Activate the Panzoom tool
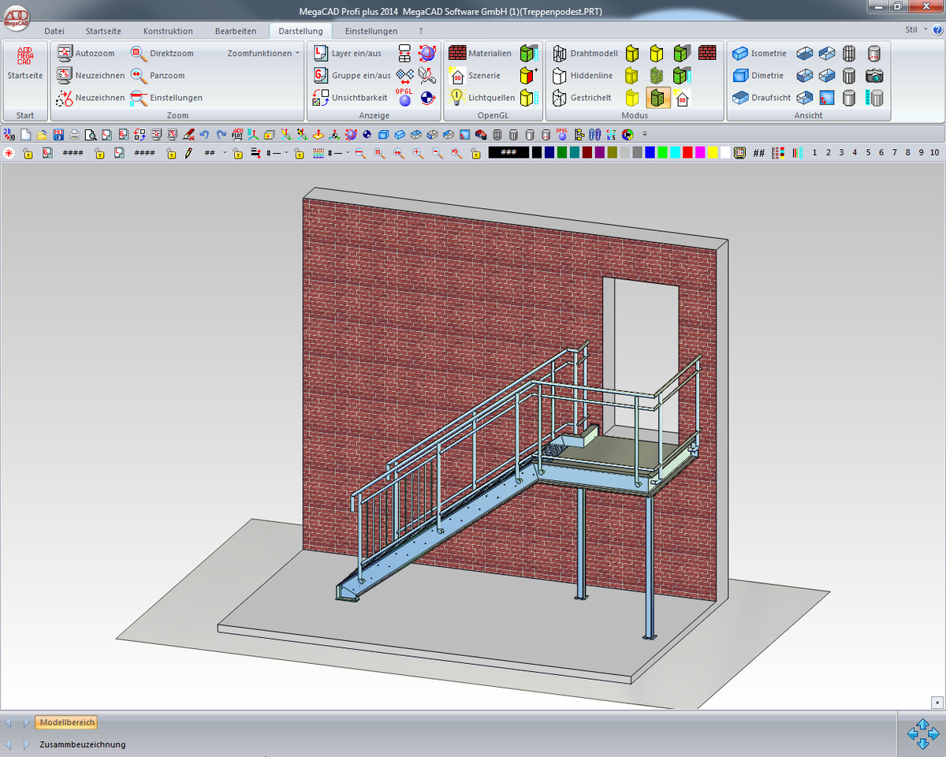 point(140,76)
